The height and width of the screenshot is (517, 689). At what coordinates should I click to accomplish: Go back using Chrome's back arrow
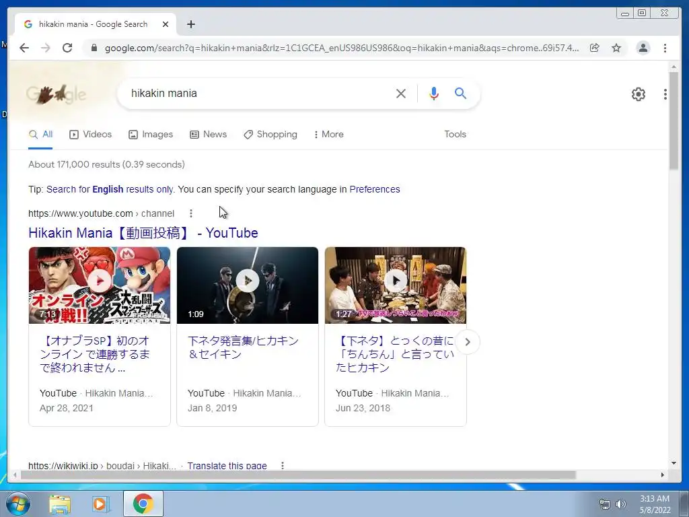click(24, 48)
